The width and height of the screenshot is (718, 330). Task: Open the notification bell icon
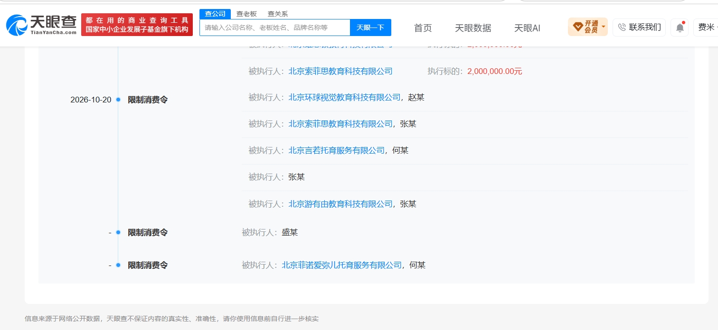tap(680, 27)
